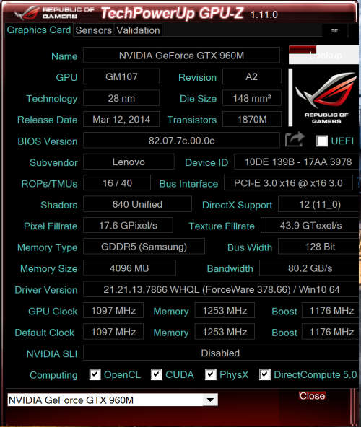
Task: Toggle the UEFI checkbox
Action: tap(322, 141)
